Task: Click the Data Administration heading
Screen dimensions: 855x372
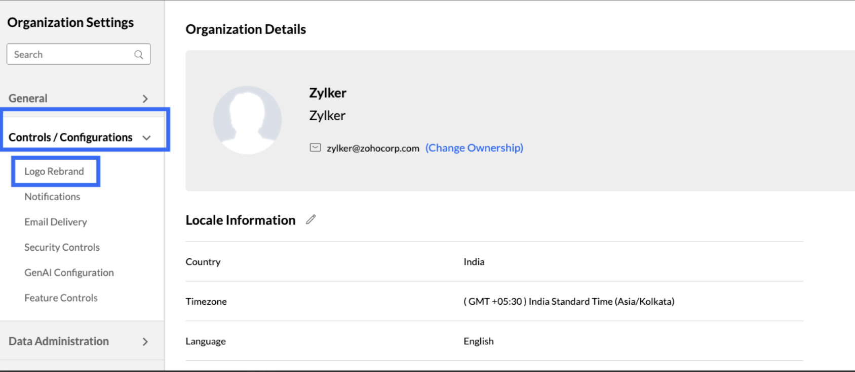Action: [59, 341]
